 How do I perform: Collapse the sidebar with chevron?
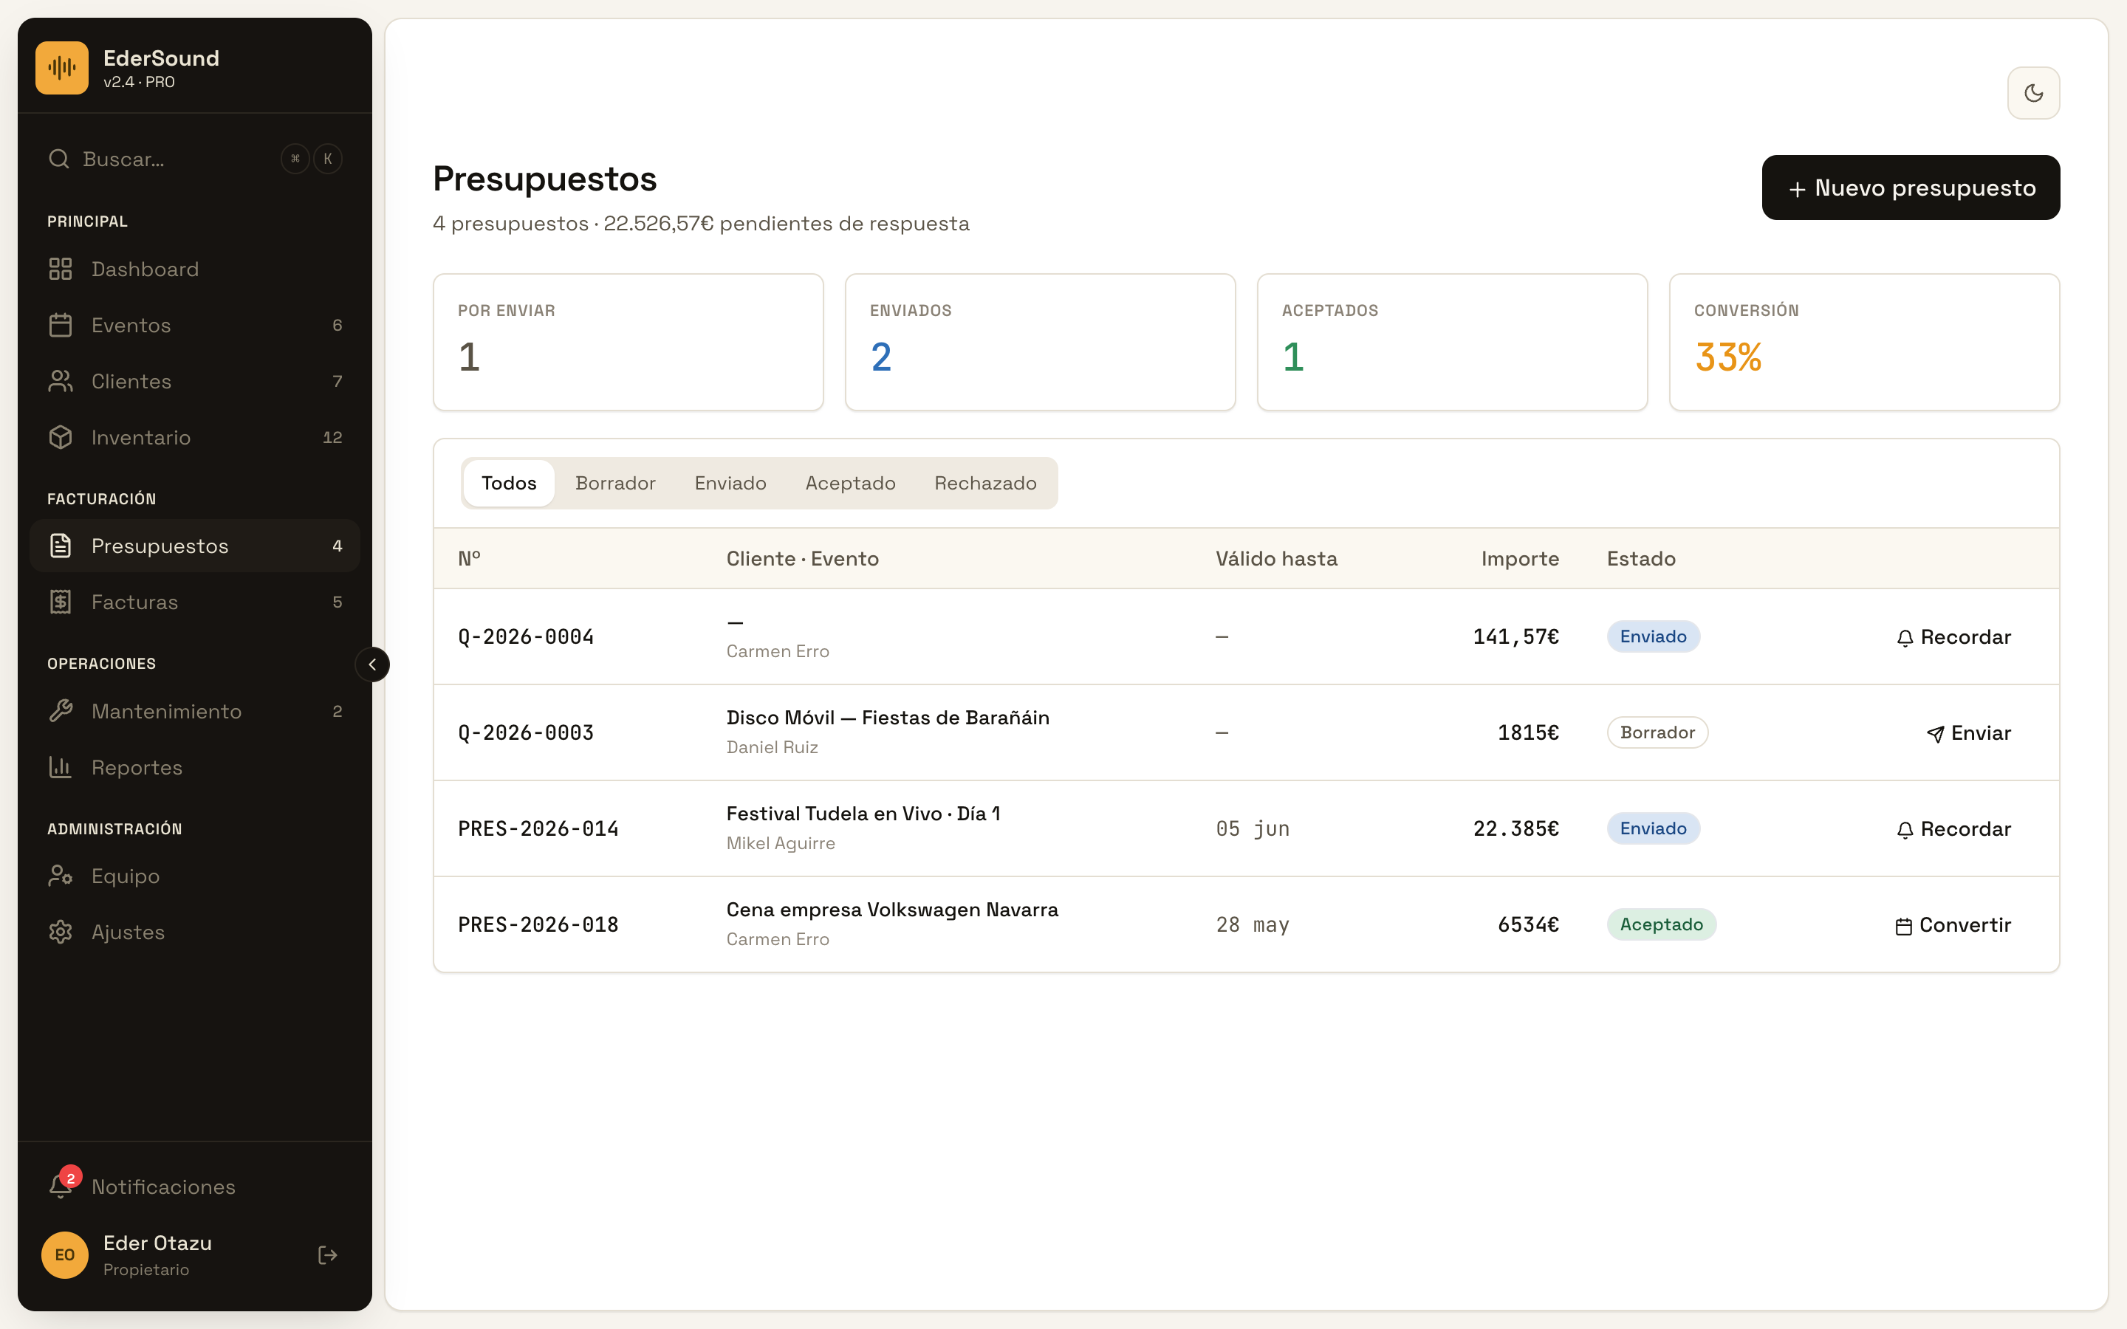point(373,664)
